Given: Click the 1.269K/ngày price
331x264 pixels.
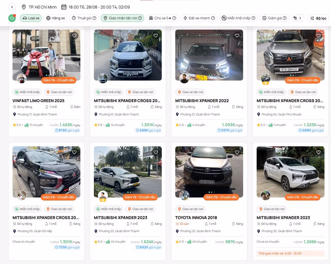Looking at the screenshot, I should (314, 242).
